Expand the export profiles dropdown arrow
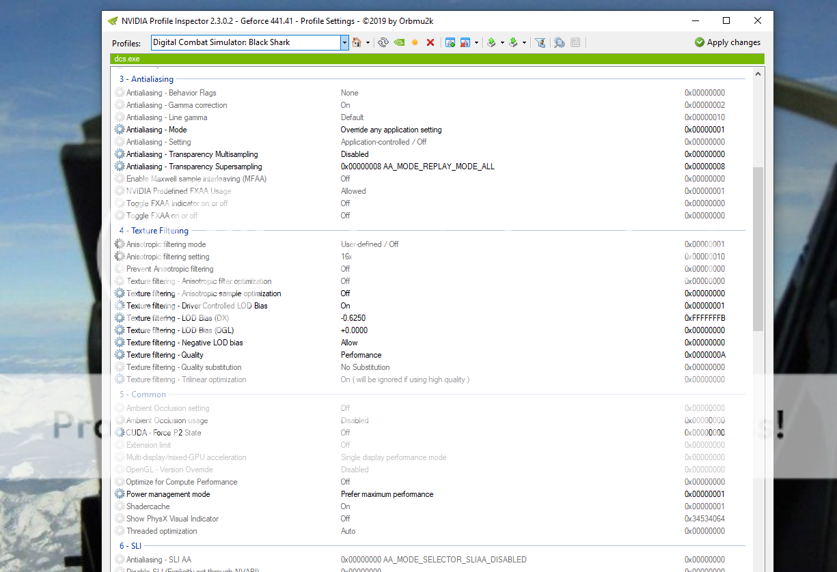Screen dimensions: 837x572 pos(503,42)
